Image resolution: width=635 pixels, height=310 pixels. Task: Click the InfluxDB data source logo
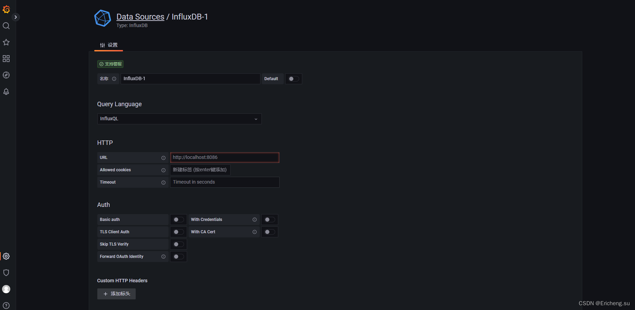point(102,18)
